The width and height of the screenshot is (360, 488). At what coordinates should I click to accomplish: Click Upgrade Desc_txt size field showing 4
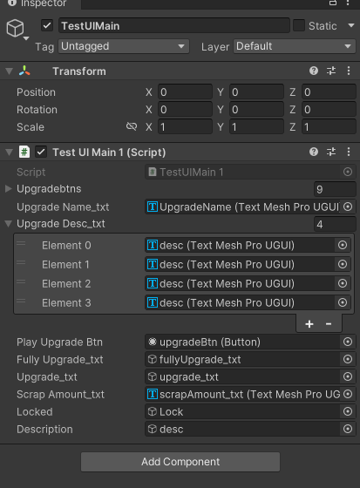[x=335, y=224]
